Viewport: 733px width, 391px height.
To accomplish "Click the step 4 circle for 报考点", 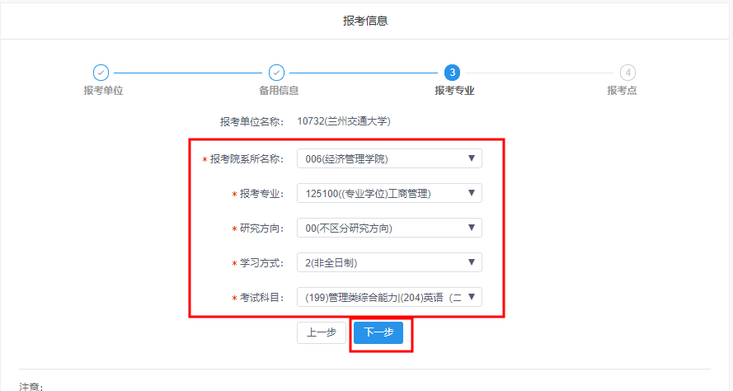I will click(627, 73).
